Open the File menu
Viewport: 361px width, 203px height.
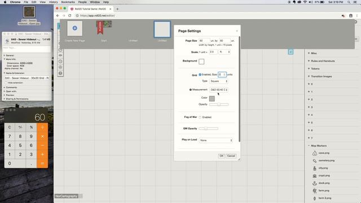pos(26,2)
